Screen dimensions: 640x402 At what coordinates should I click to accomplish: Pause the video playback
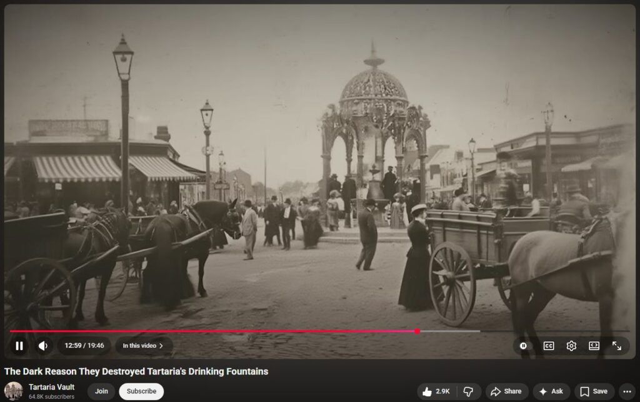click(x=19, y=346)
